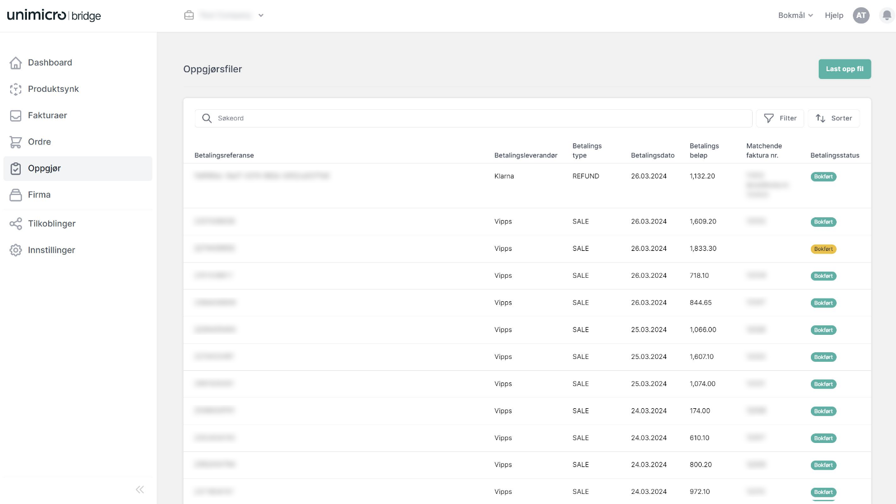Click SALE in the 174.00 row
Image resolution: width=896 pixels, height=504 pixels.
pyautogui.click(x=580, y=411)
